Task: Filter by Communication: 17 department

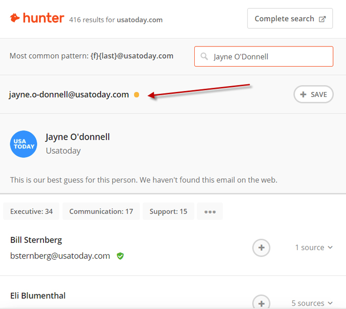Action: coord(101,211)
